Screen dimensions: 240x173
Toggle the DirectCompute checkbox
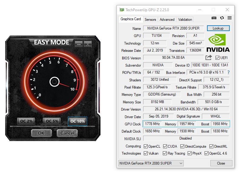[182, 146]
